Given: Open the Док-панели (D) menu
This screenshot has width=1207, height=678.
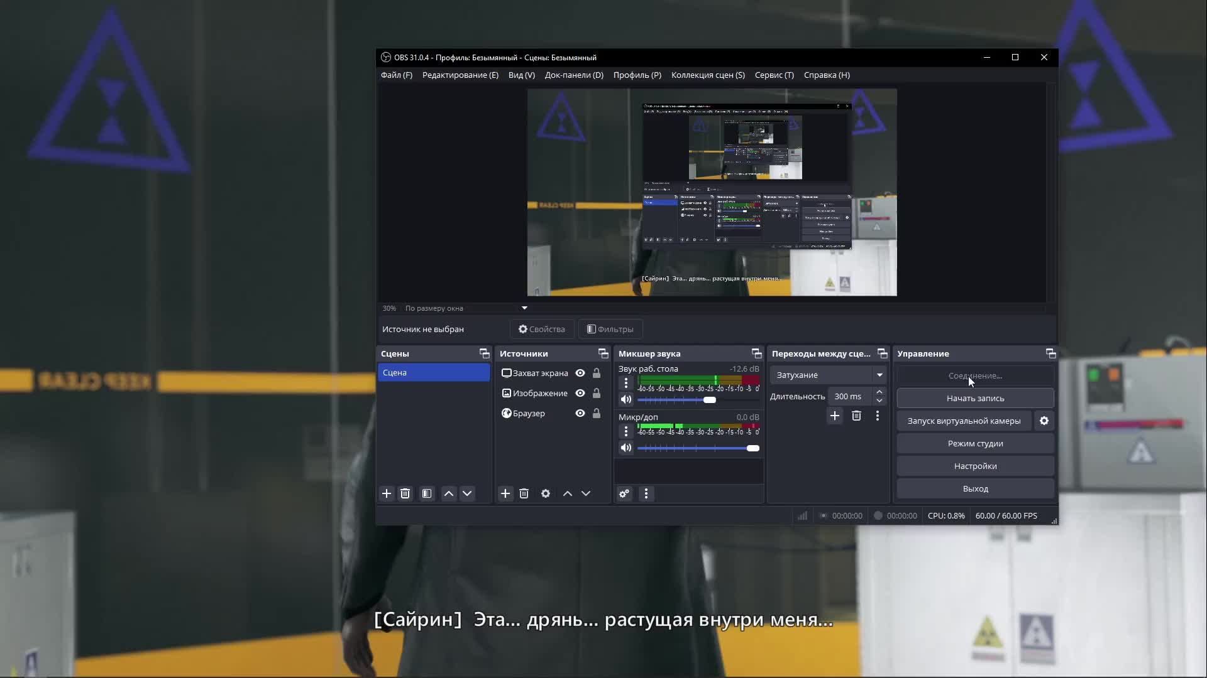Looking at the screenshot, I should point(573,75).
